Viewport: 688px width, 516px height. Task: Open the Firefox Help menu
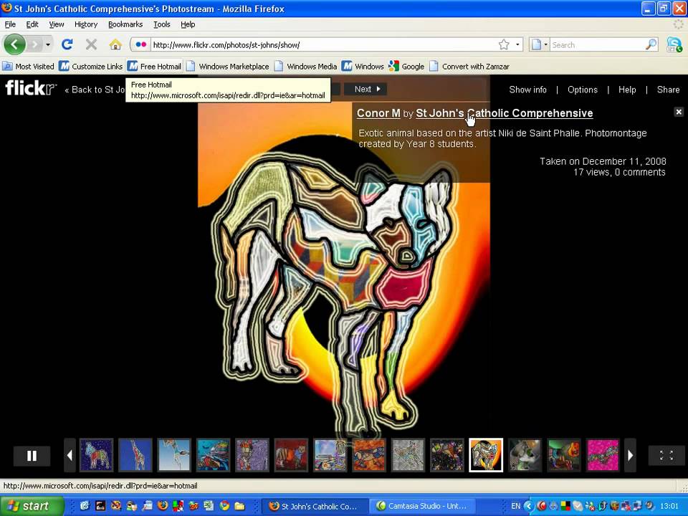pyautogui.click(x=188, y=24)
